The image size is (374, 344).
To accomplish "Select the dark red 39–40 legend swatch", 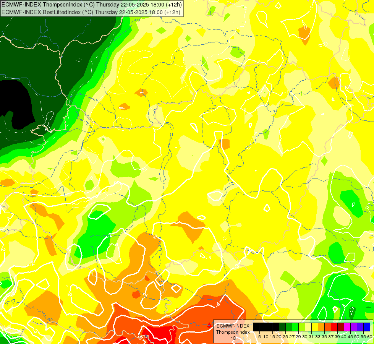I will pyautogui.click(x=341, y=327).
